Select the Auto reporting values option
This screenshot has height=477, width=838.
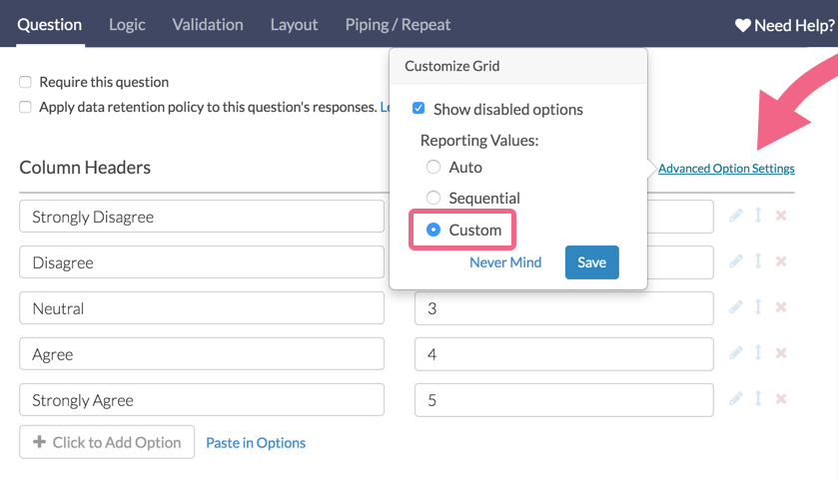coord(433,167)
